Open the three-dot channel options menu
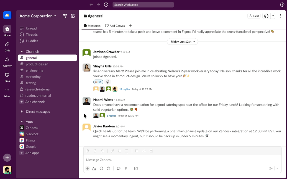 [280, 16]
